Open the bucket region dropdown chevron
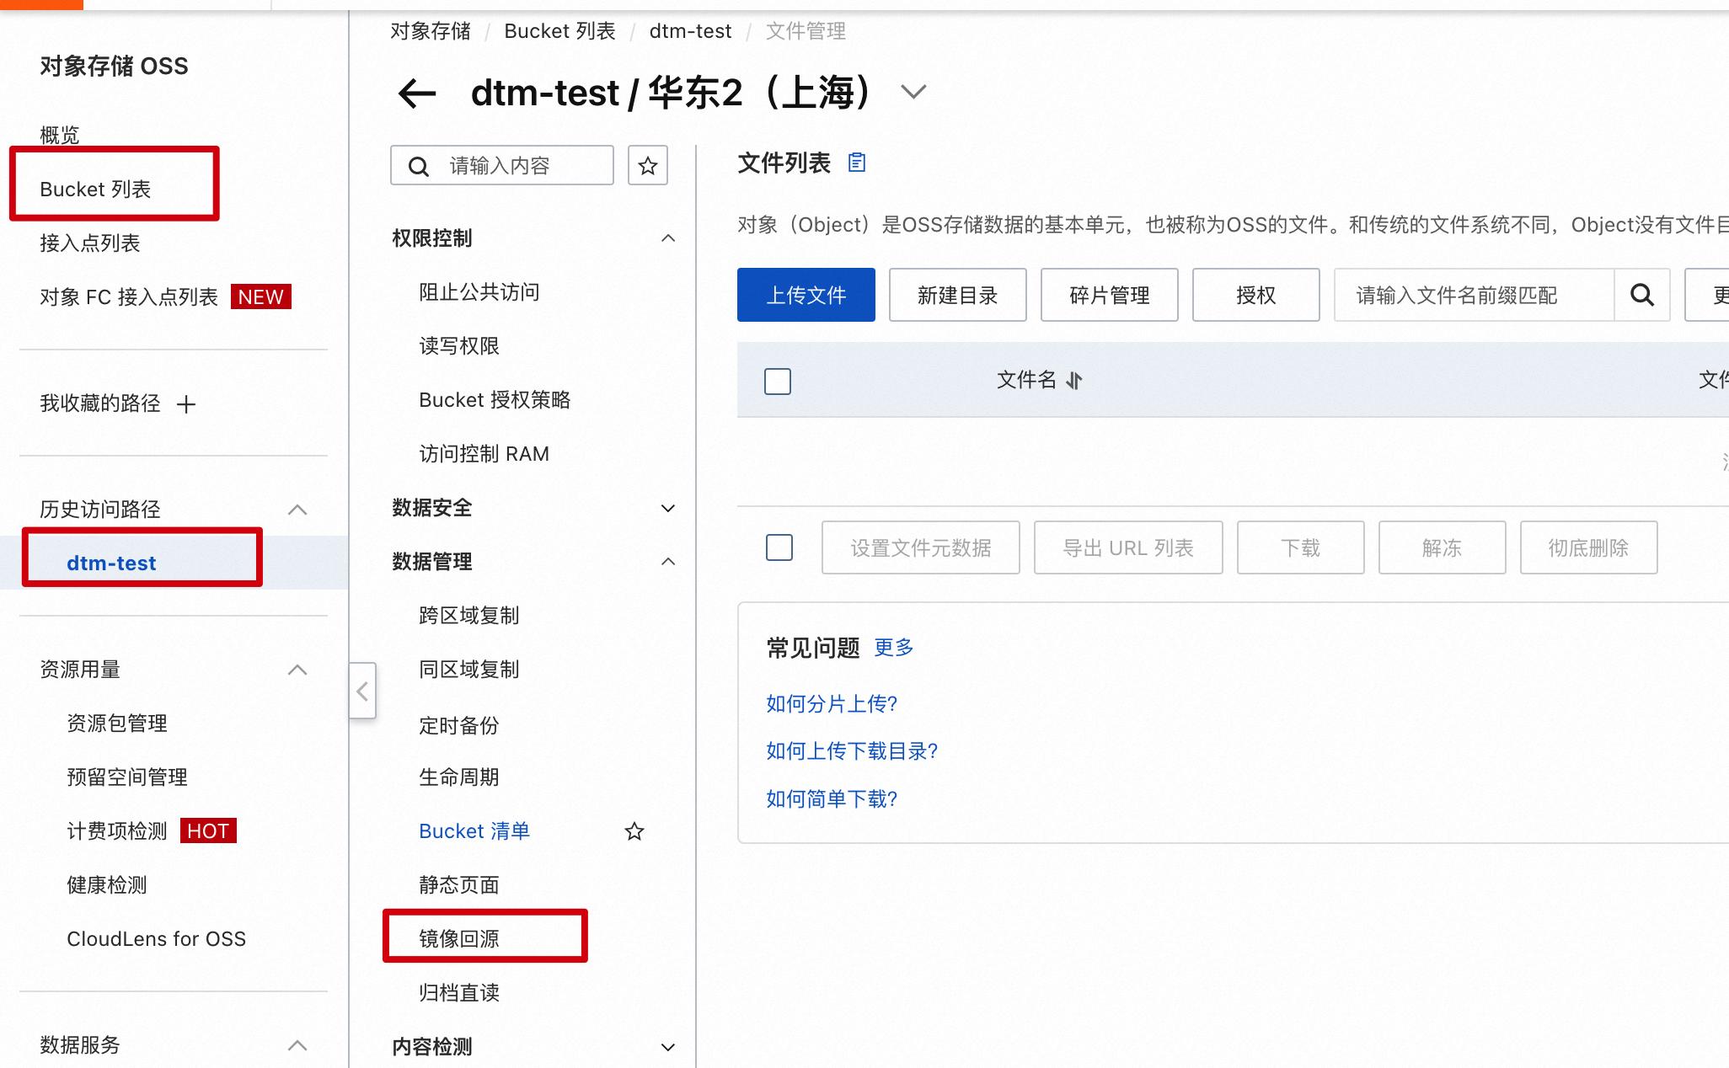Screen dimensions: 1729x1068 coord(913,91)
